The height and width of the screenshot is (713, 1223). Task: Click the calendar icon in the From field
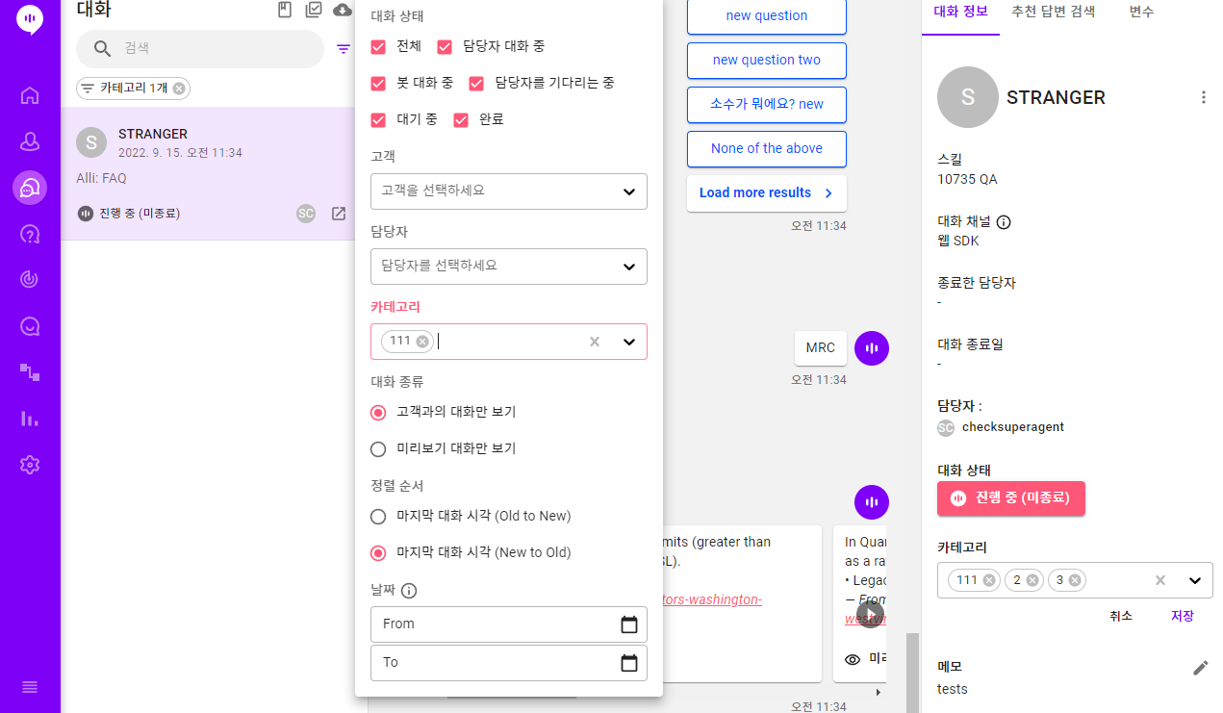[629, 624]
